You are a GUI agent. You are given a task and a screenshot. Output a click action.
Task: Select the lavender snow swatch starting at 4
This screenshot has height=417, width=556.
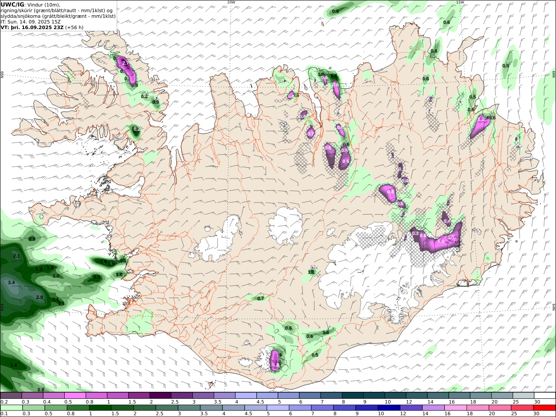click(245, 395)
